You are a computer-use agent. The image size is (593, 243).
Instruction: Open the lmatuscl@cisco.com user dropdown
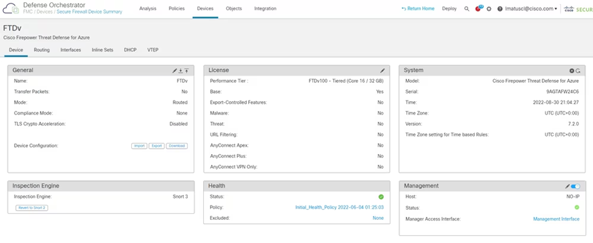click(x=531, y=9)
